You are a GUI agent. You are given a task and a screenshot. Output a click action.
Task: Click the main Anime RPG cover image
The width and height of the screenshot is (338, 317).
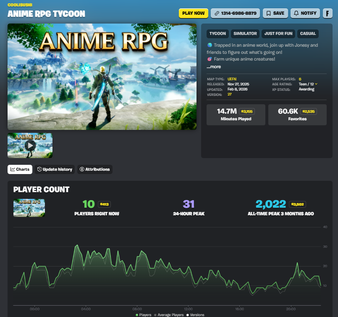coord(102,77)
